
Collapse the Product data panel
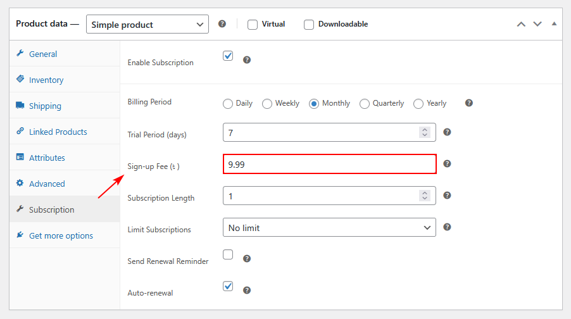pyautogui.click(x=555, y=23)
